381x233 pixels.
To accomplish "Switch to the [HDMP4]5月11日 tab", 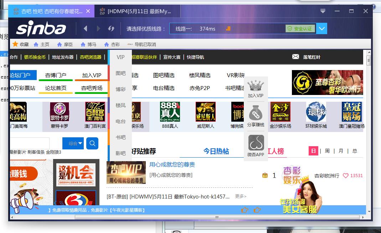I will (137, 11).
